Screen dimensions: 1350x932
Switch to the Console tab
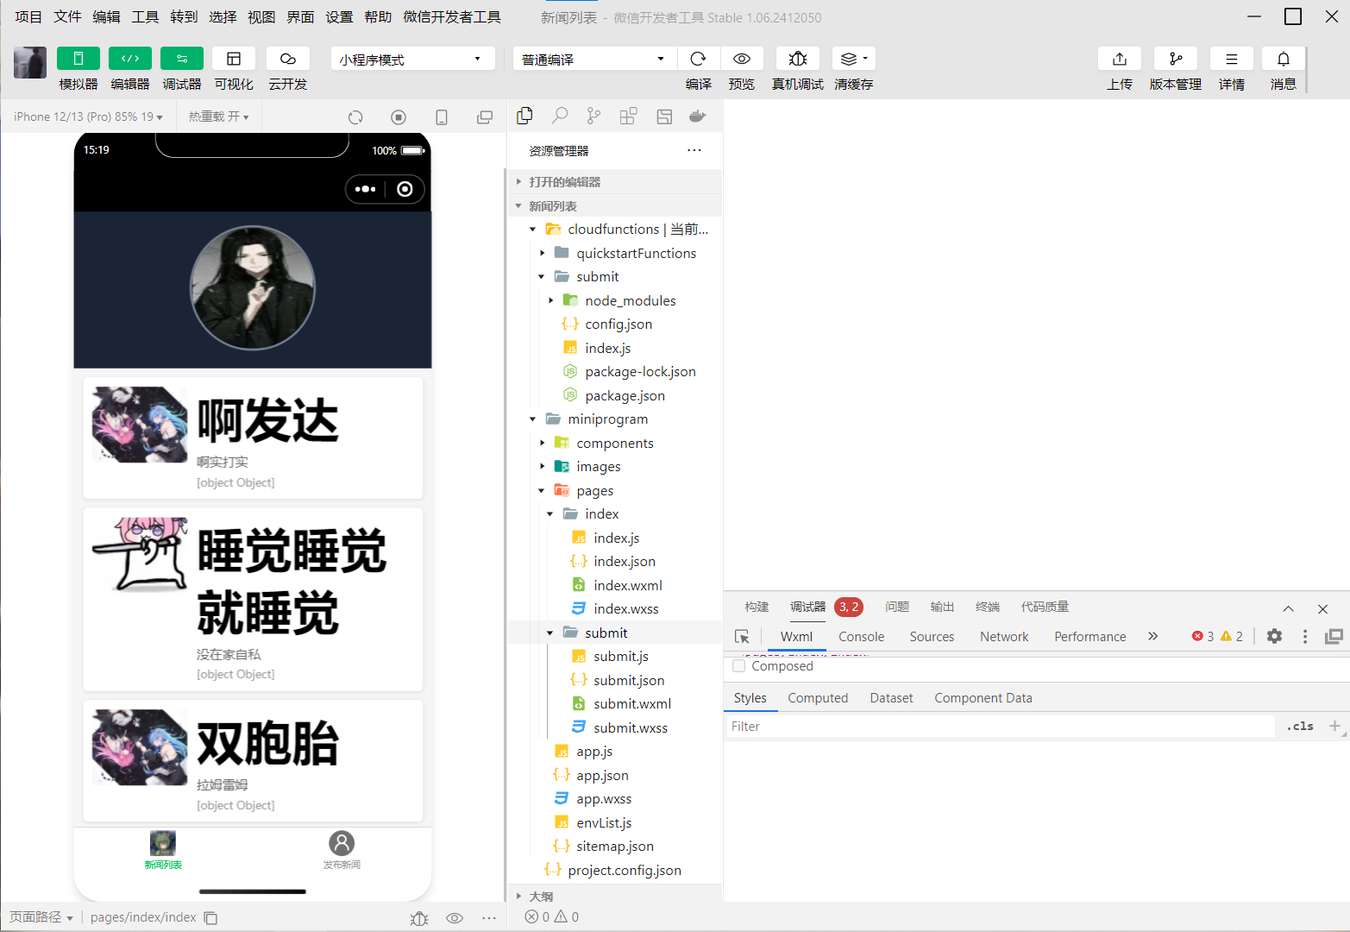(x=861, y=637)
